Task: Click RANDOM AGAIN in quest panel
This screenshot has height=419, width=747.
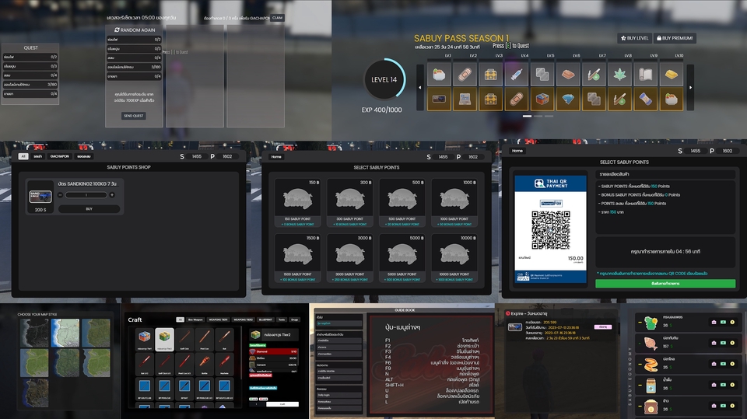Action: [135, 30]
